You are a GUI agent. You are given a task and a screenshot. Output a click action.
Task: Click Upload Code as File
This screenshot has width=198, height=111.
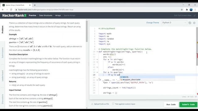point(101,104)
